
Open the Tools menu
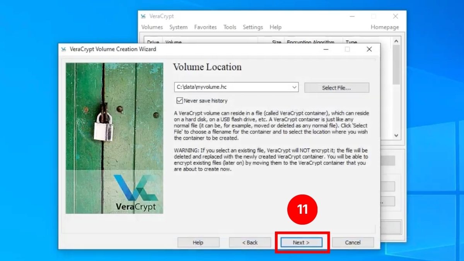click(230, 27)
